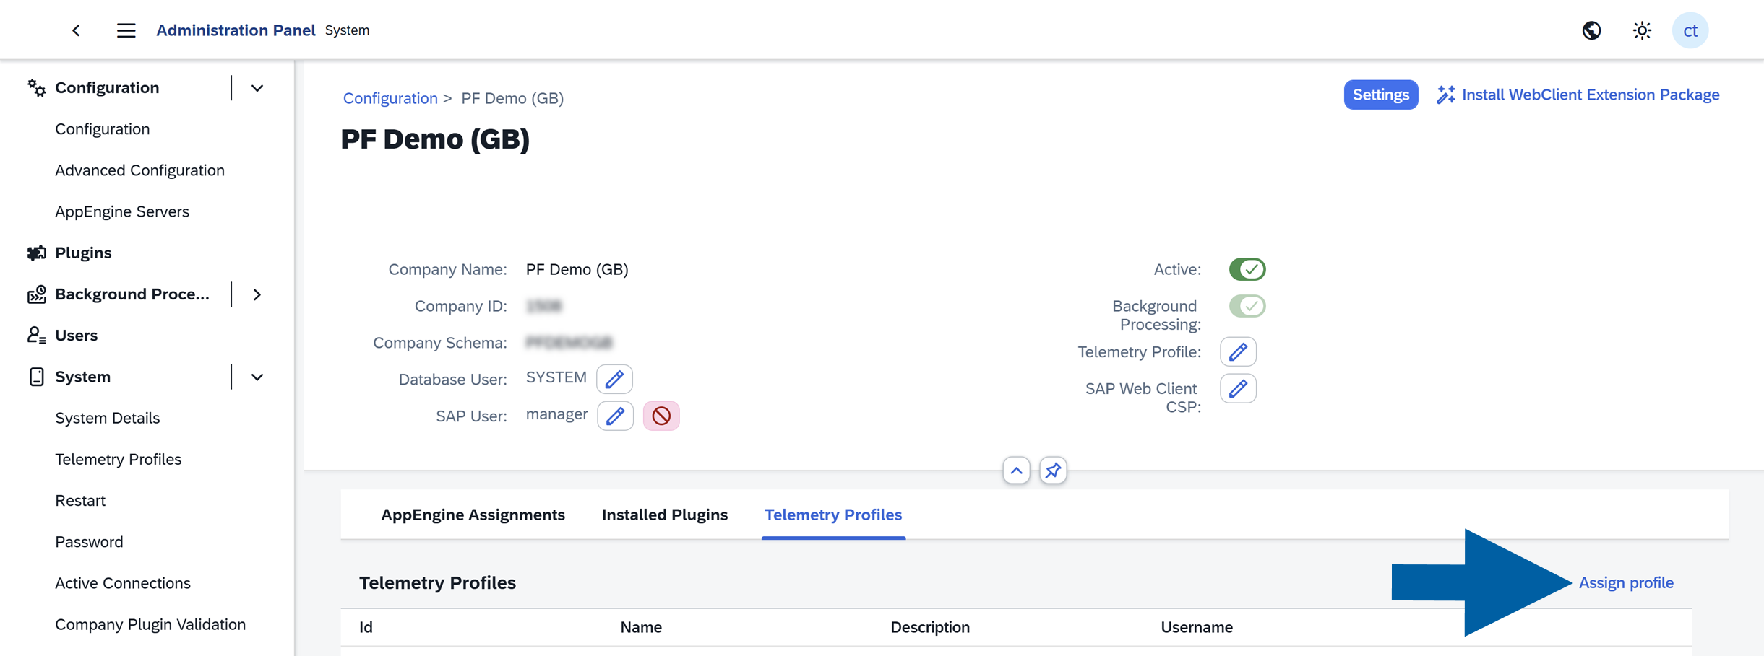1764x656 pixels.
Task: Click the Plugins puzzle icon
Action: click(36, 253)
